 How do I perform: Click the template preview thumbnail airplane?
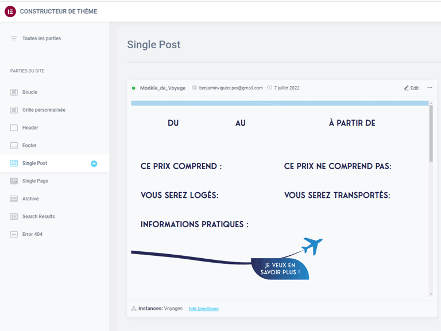[312, 246]
